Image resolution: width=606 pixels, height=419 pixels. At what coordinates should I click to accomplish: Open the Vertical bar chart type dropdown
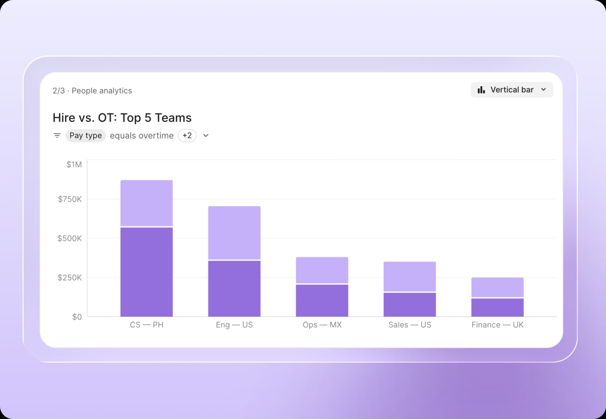click(512, 90)
